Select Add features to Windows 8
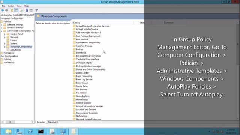 [x=88, y=33]
